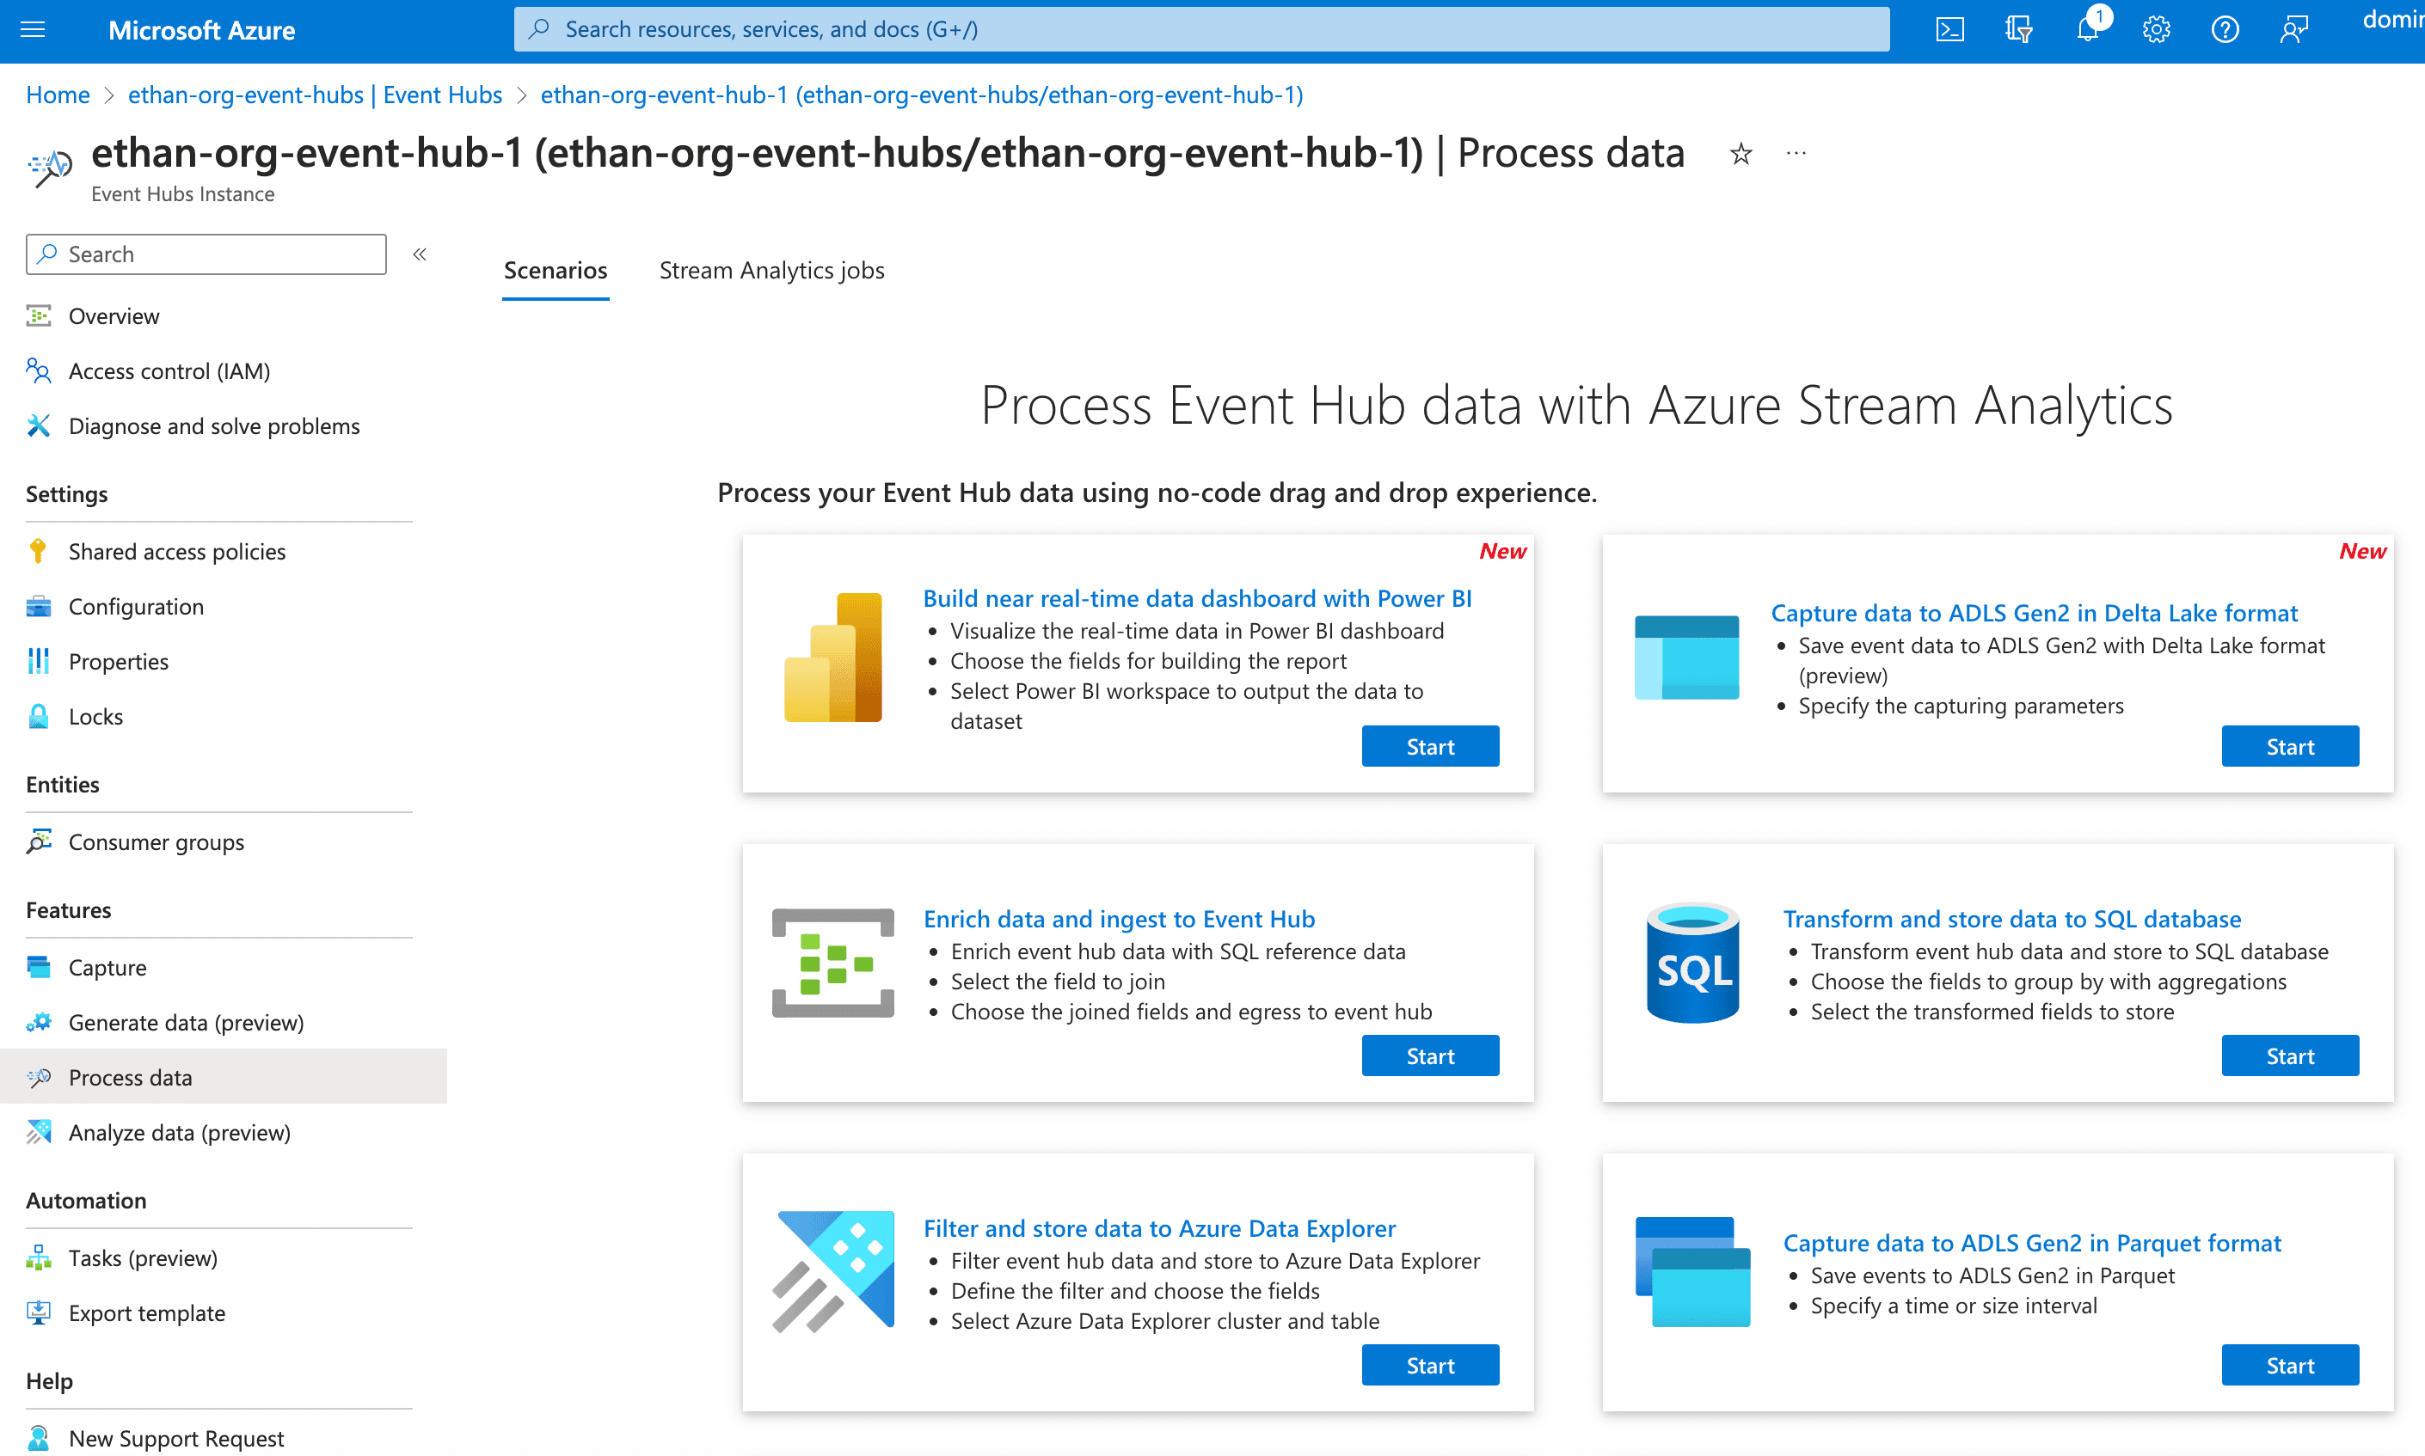Screen dimensions: 2425x1456
Task: Click the Delta Lake storage thumbnail
Action: click(1686, 658)
